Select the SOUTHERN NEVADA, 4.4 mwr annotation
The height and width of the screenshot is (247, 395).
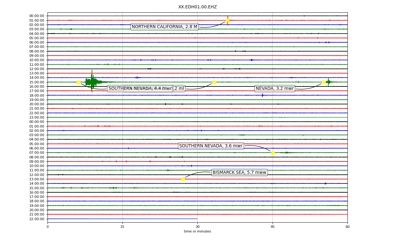[x=140, y=89]
